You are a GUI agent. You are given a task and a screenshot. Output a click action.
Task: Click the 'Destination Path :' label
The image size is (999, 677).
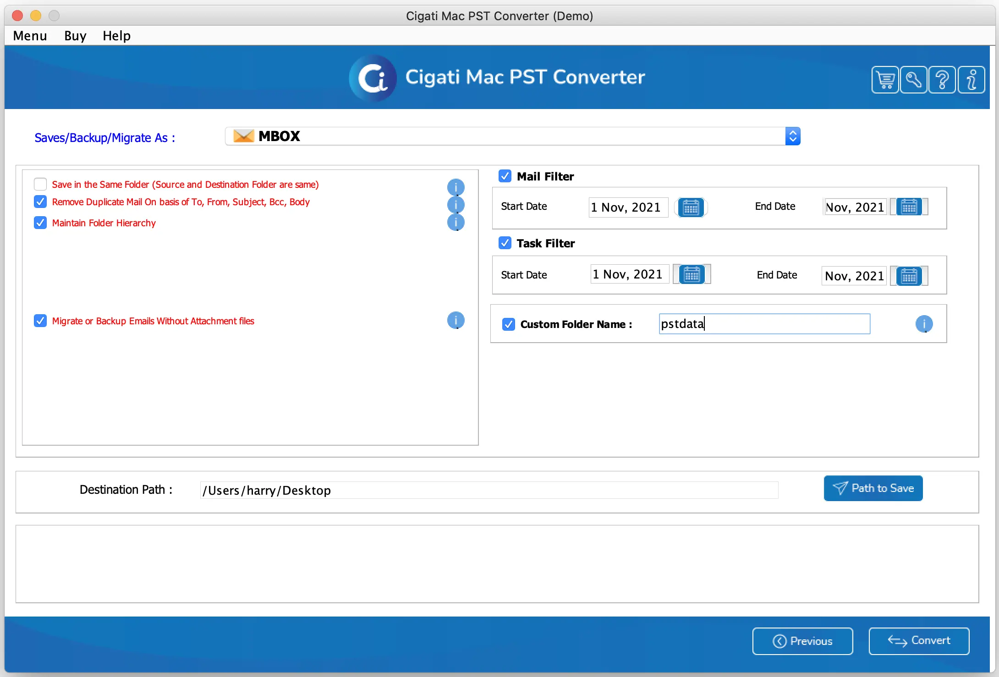[126, 490]
